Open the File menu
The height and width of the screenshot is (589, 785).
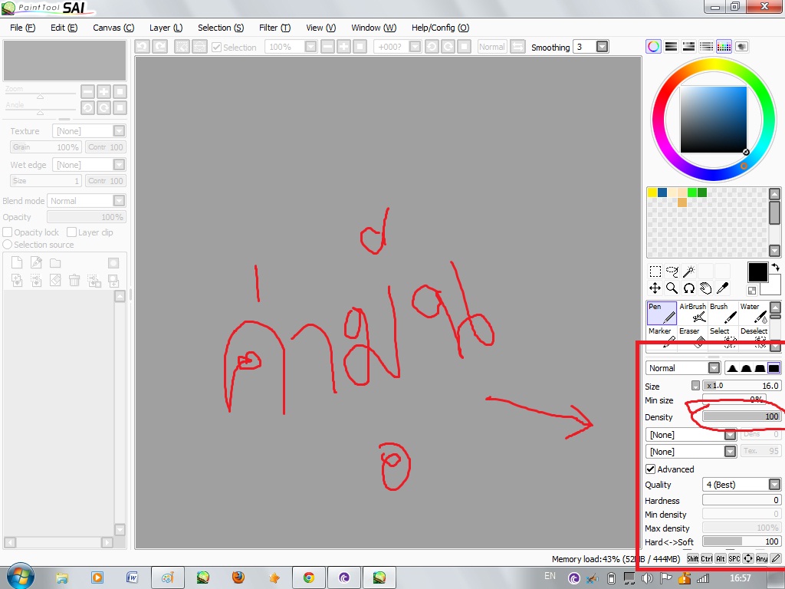(x=23, y=28)
